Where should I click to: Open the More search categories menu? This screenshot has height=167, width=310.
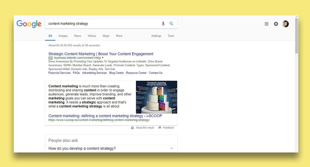pyautogui.click(x=119, y=36)
